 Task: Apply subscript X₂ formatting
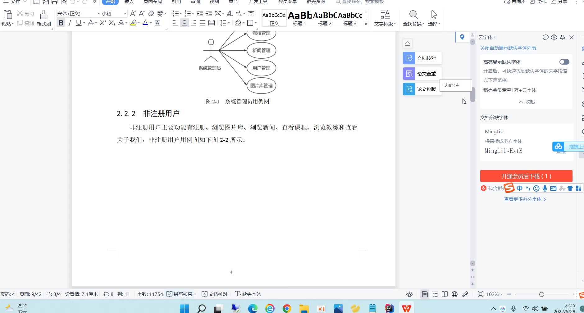pyautogui.click(x=112, y=23)
